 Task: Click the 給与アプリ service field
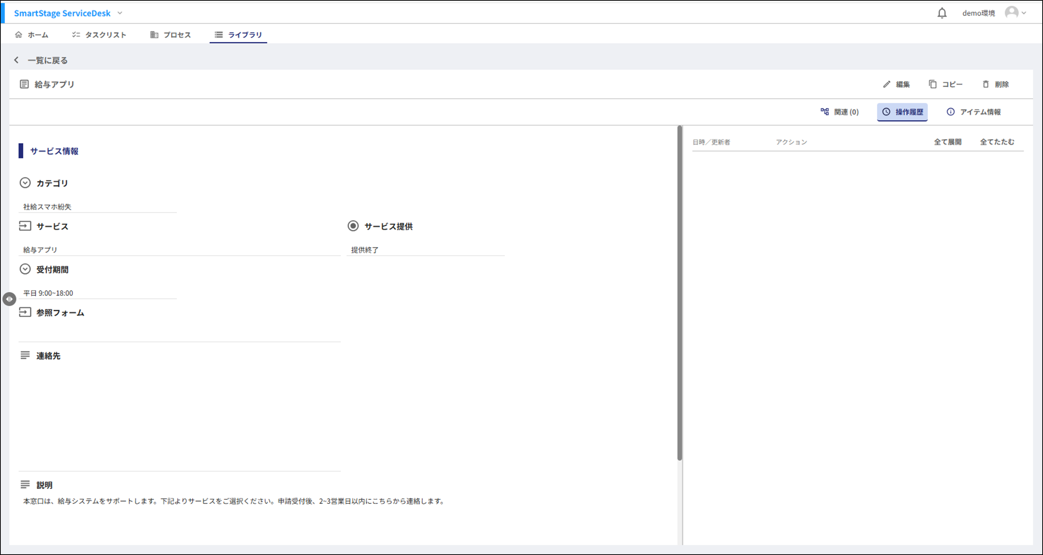pos(179,250)
